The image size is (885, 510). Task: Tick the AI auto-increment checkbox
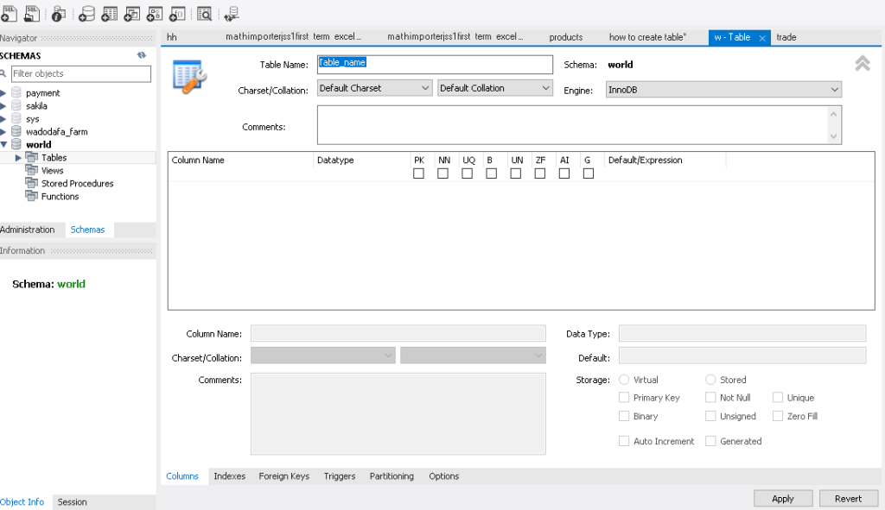click(564, 173)
